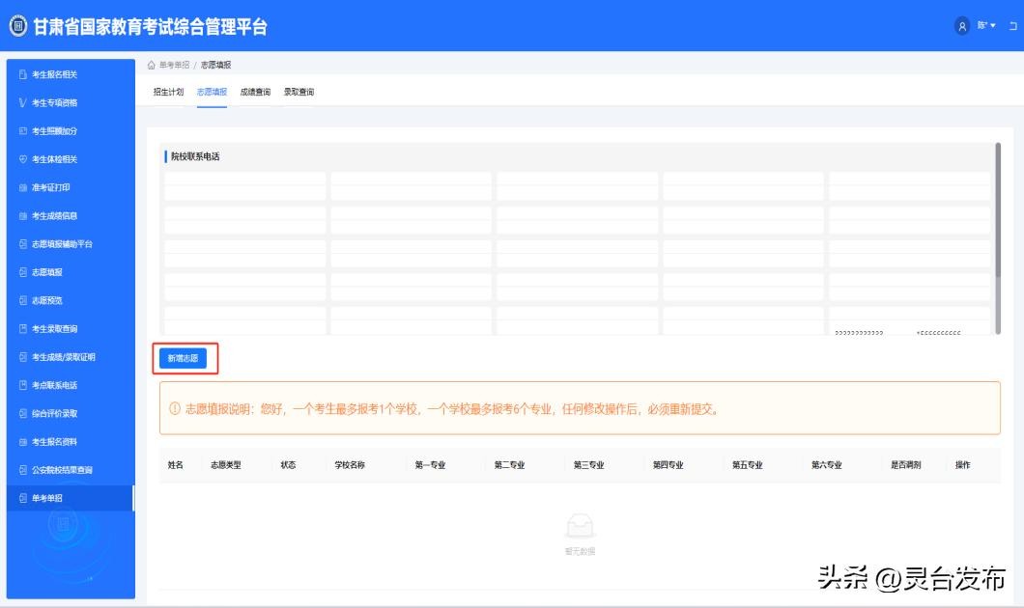
Task: Open 考点联系电话 sidebar item
Action: tap(54, 385)
